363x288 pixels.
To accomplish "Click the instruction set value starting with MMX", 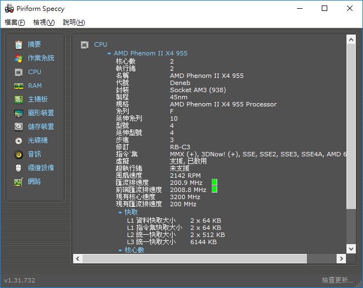I will click(258, 154).
